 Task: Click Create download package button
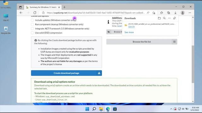coord(66,73)
